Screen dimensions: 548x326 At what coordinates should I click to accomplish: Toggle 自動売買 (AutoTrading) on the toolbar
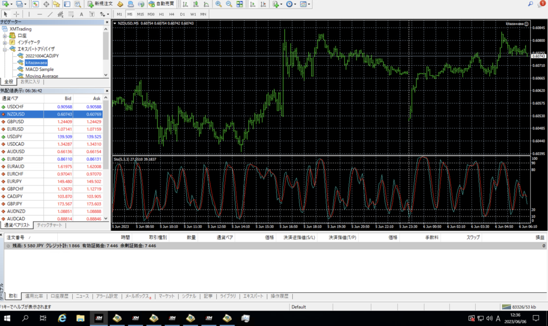(159, 4)
